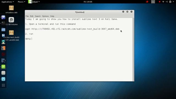Click the wget URL line
The width and height of the screenshot is (176, 99).
(72, 29)
